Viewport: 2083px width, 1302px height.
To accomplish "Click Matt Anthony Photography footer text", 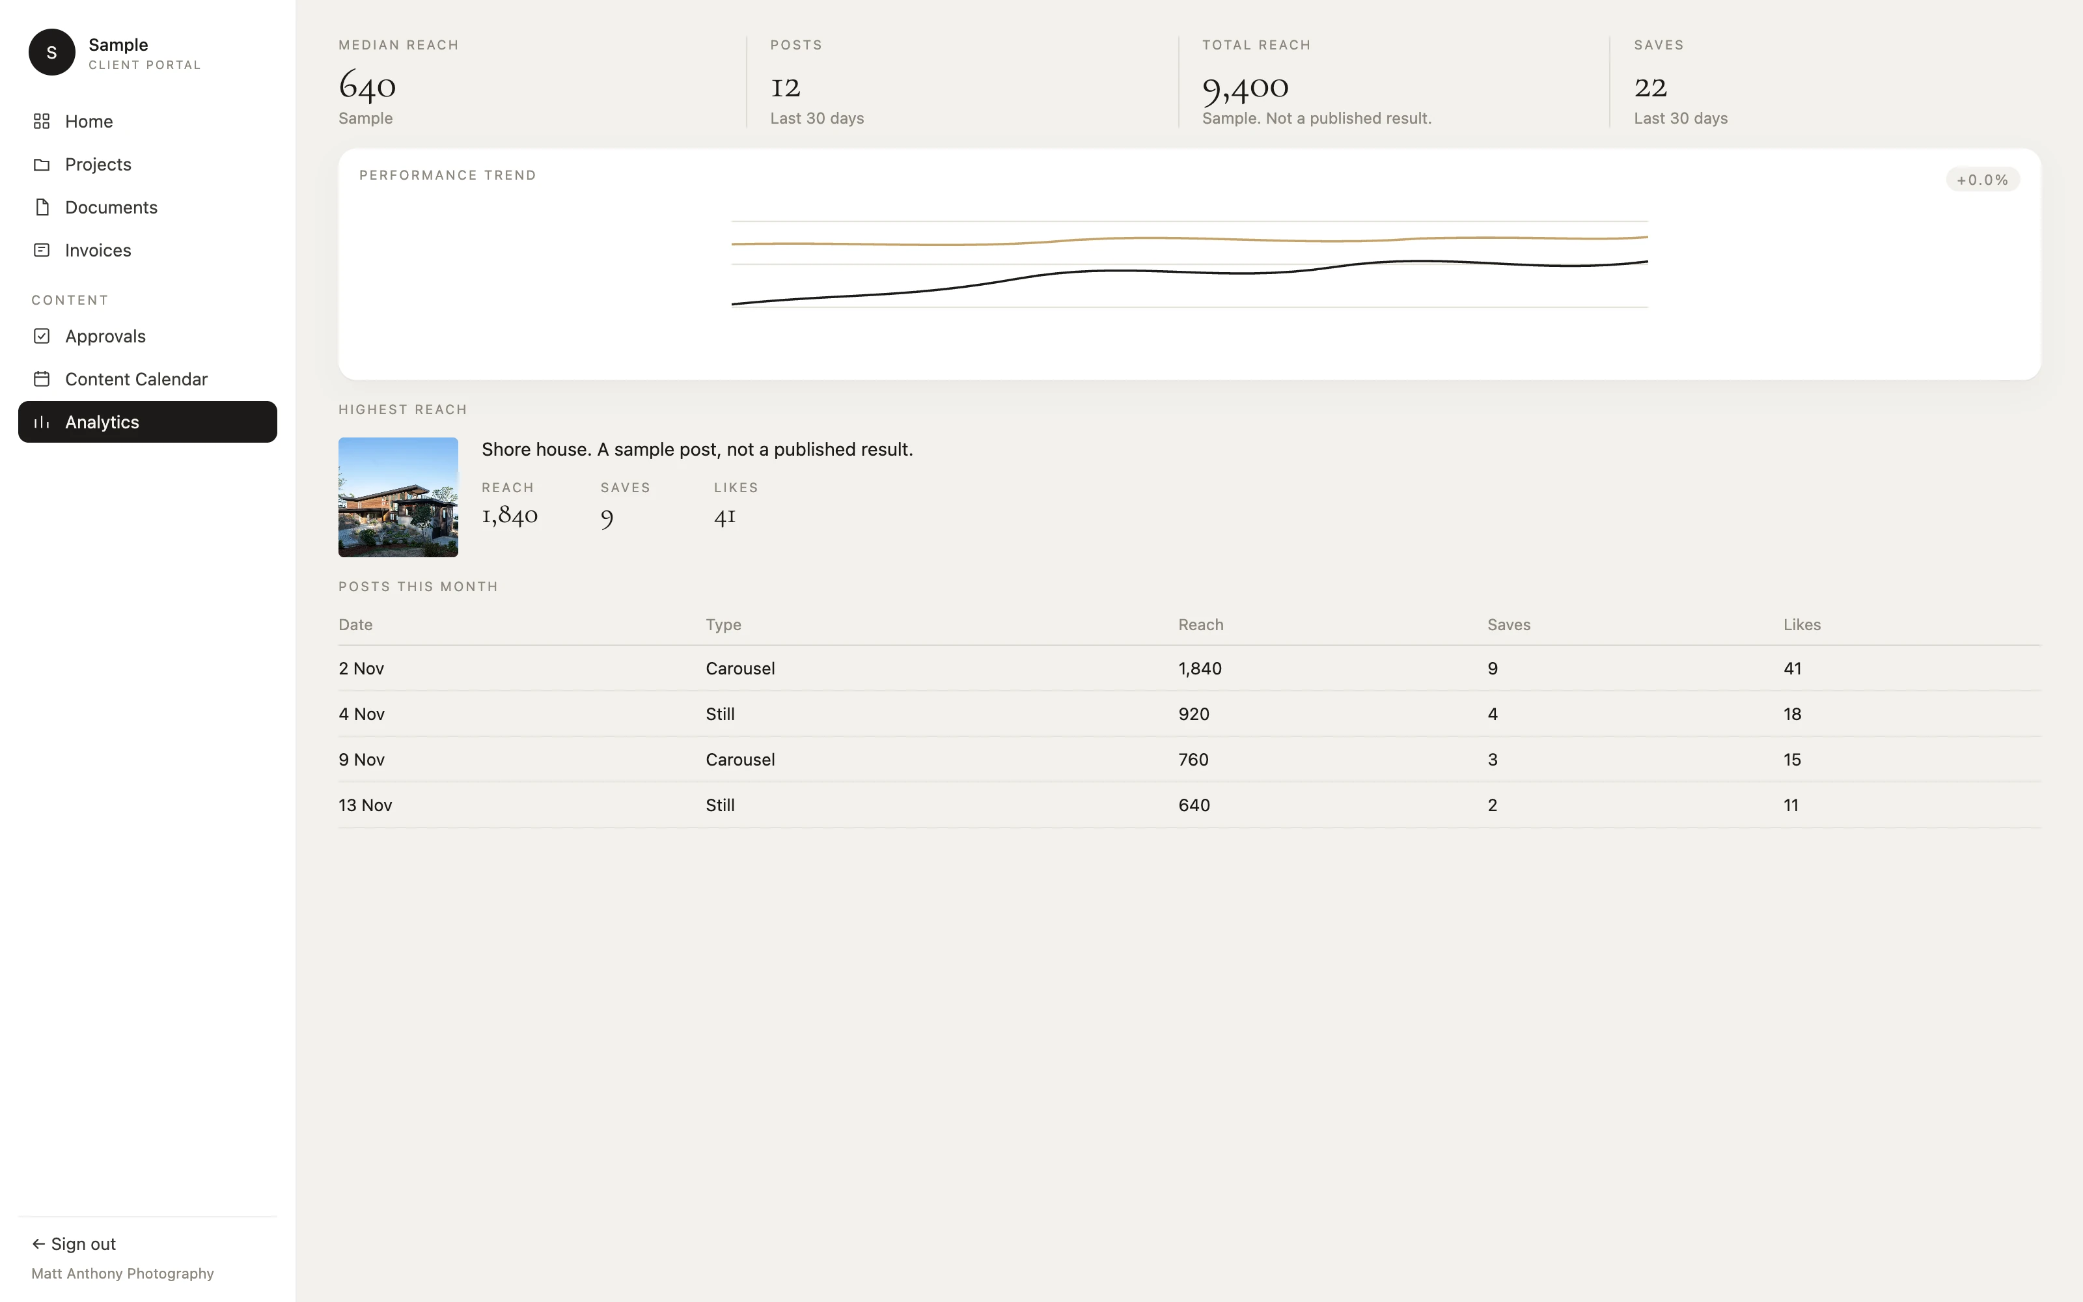I will (122, 1273).
